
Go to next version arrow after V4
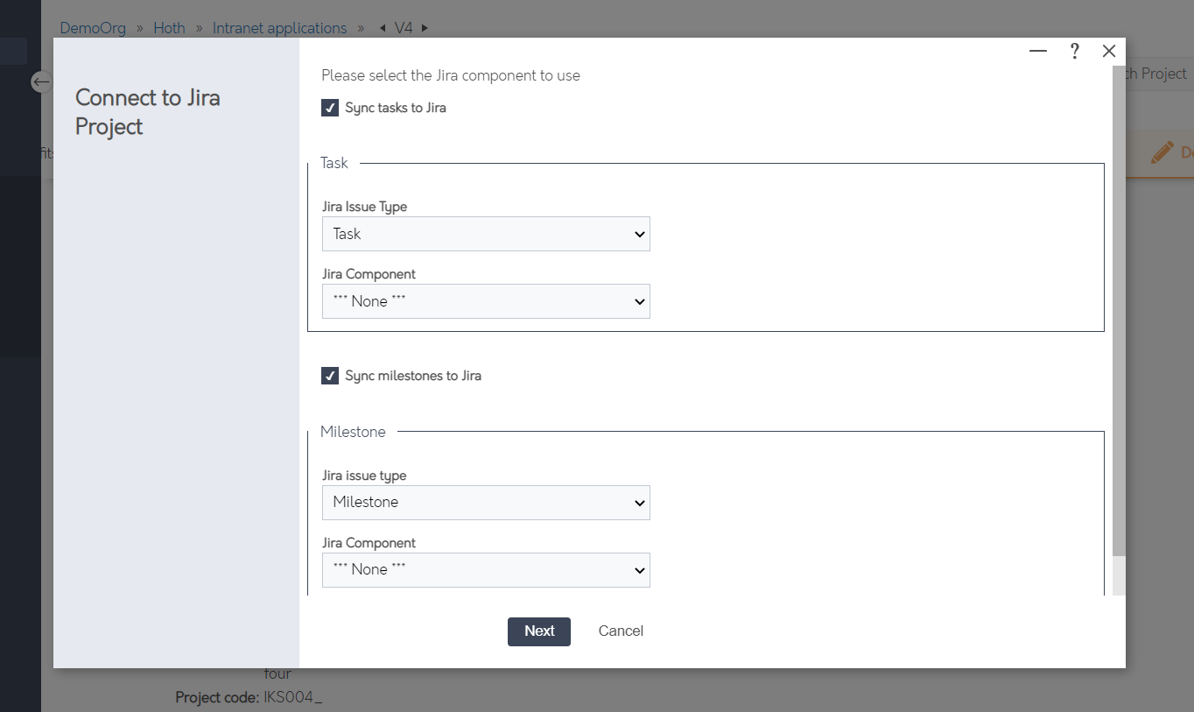(x=425, y=28)
